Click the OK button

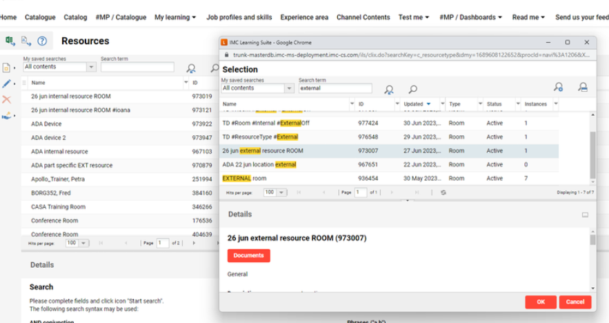[541, 302]
